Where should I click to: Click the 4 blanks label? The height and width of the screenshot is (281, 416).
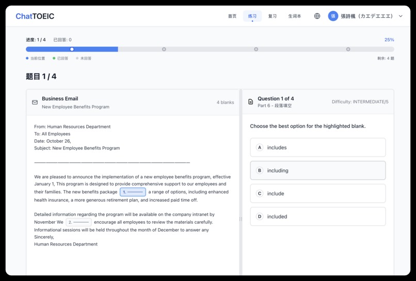tap(225, 102)
